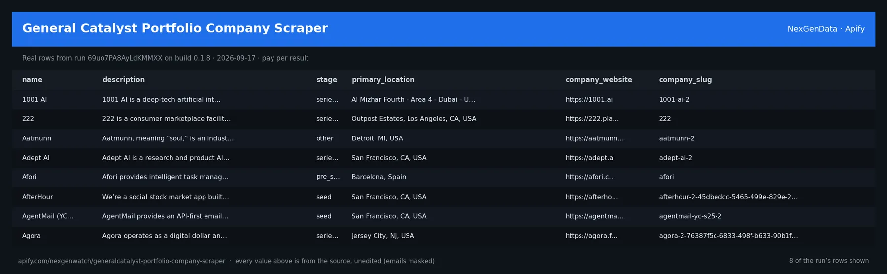
Task: Click the 'company_website' column header
Action: click(x=599, y=80)
